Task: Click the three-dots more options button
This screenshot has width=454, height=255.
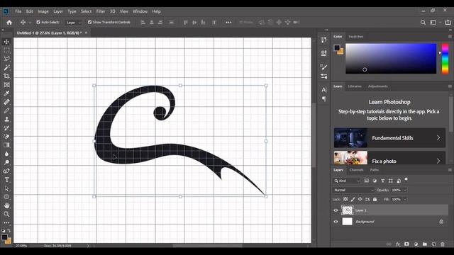Action: pyautogui.click(x=228, y=22)
